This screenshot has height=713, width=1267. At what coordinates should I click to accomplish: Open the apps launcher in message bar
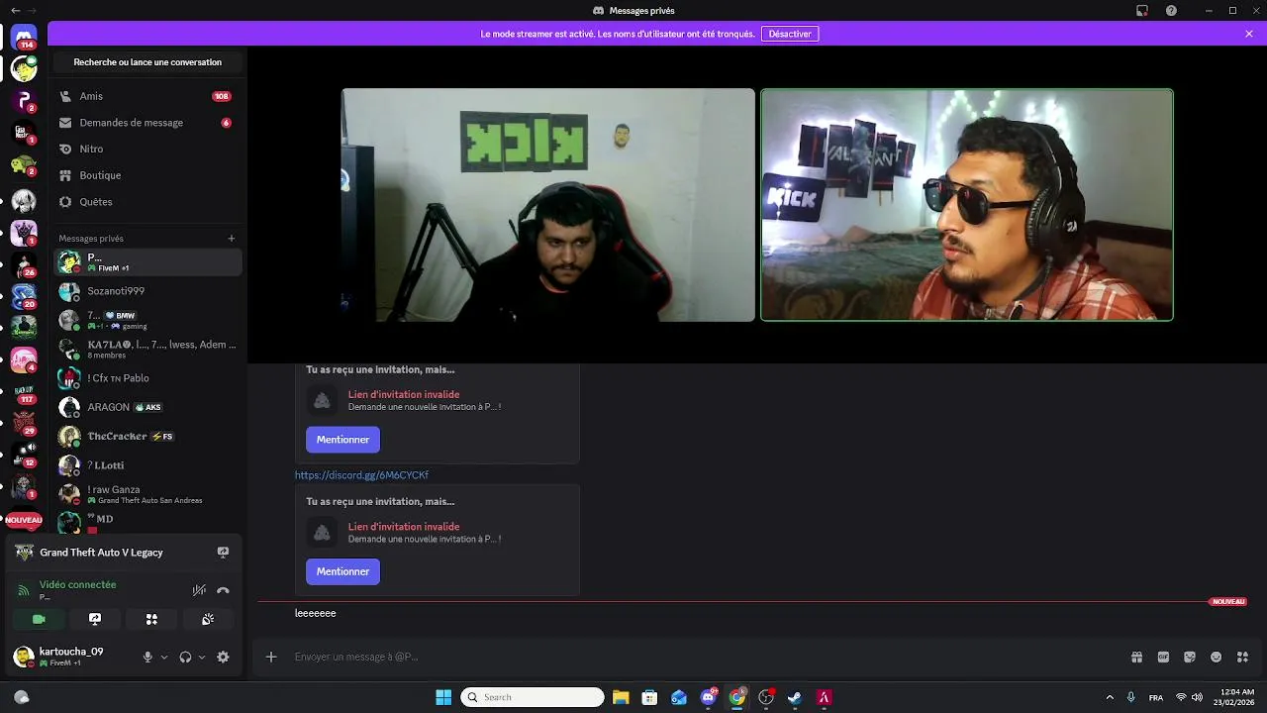pos(1243,657)
